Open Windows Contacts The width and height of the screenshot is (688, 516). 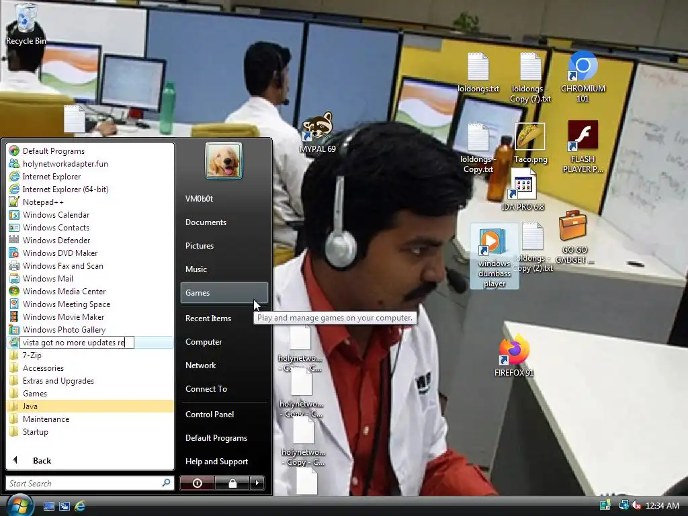tap(90, 227)
